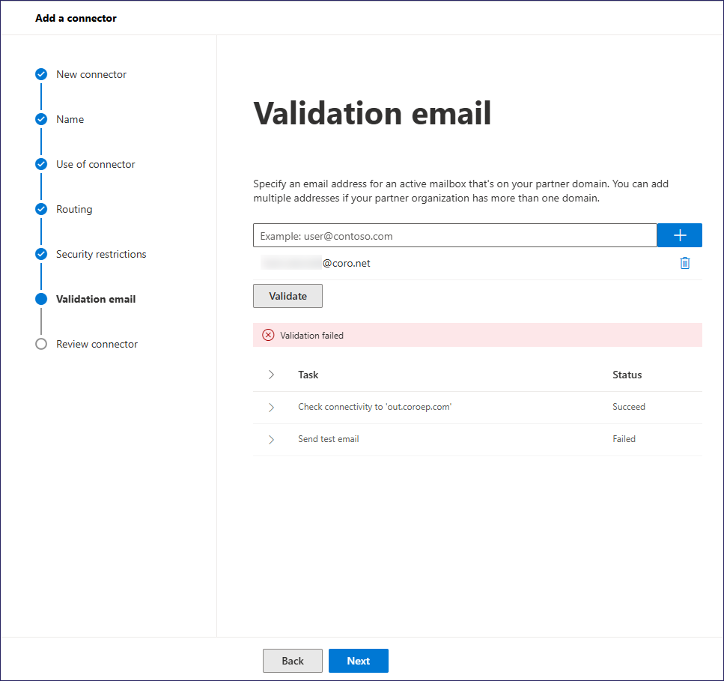Click the Name step checkmark icon

[41, 119]
